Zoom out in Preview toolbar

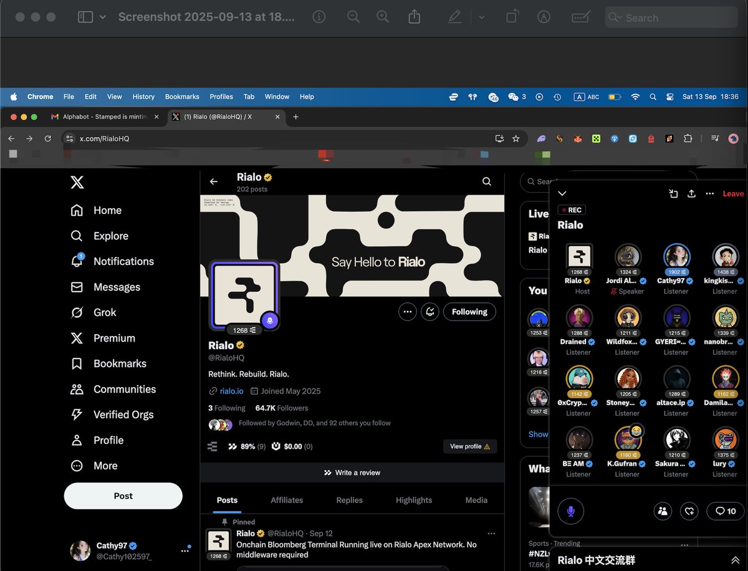[353, 17]
